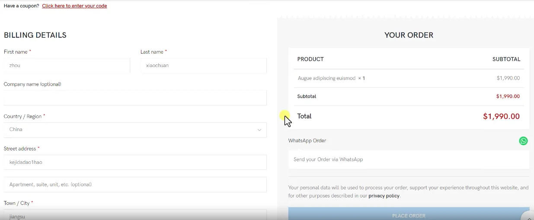Click the Last name field with xiaochuan
The width and height of the screenshot is (534, 220).
coord(203,66)
